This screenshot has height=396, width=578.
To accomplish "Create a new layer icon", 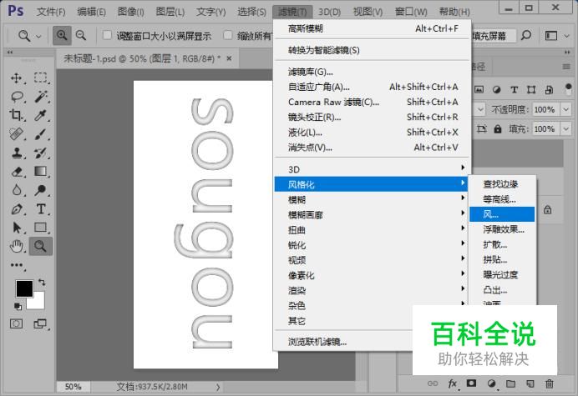I will click(x=530, y=383).
